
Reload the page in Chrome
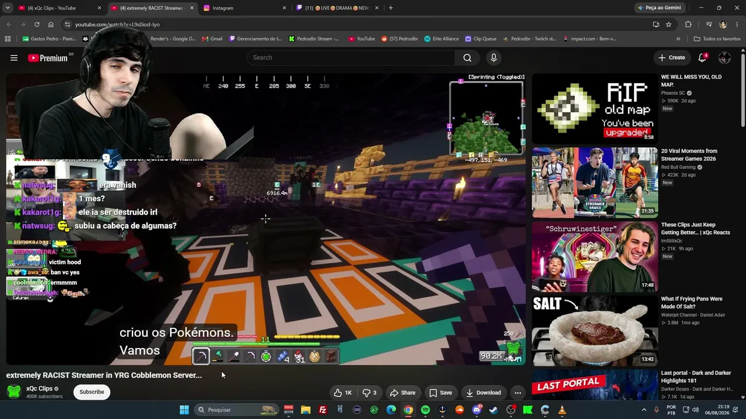[37, 24]
